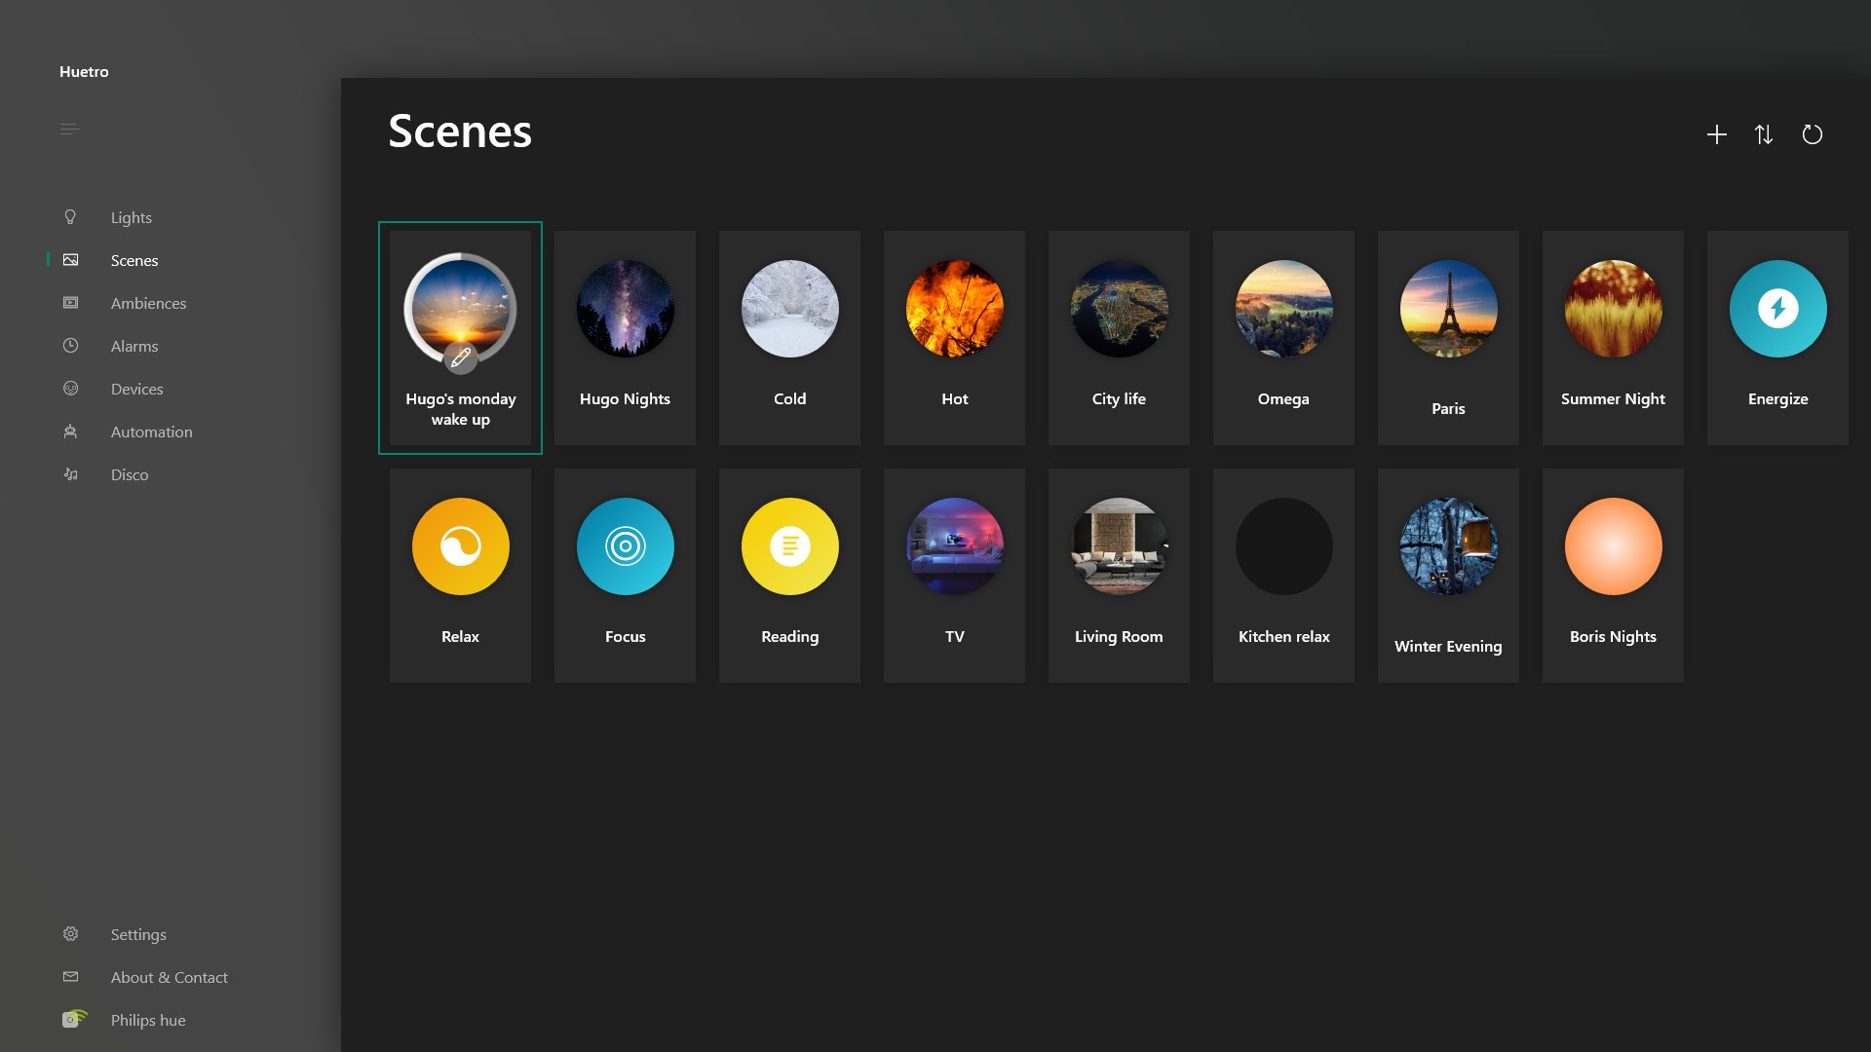Select the Winter Evening scene thumbnail
This screenshot has height=1052, width=1871.
coord(1448,546)
